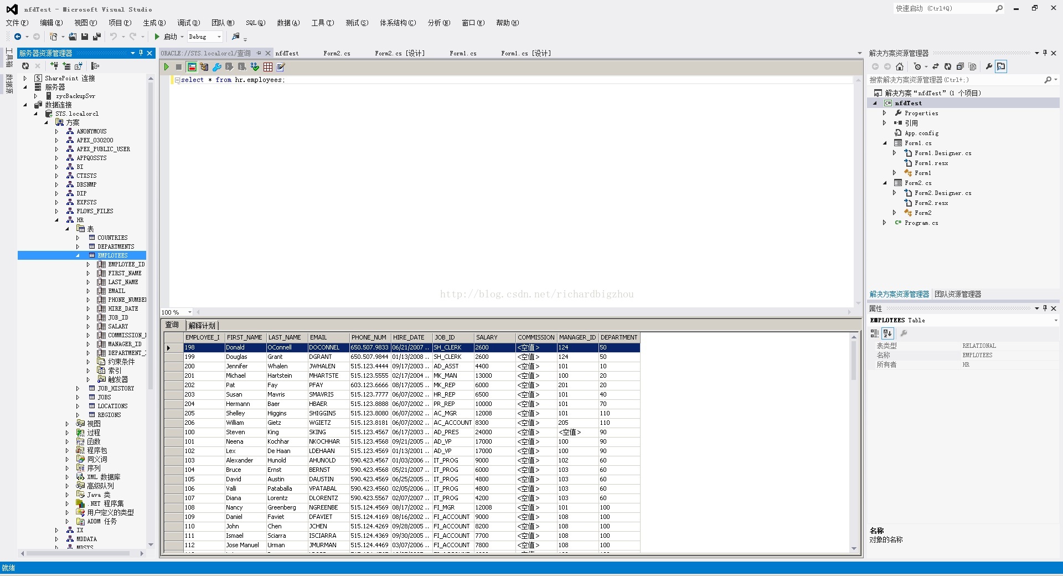Run the SQL query with green play icon
The image size is (1063, 576).
[x=166, y=67]
